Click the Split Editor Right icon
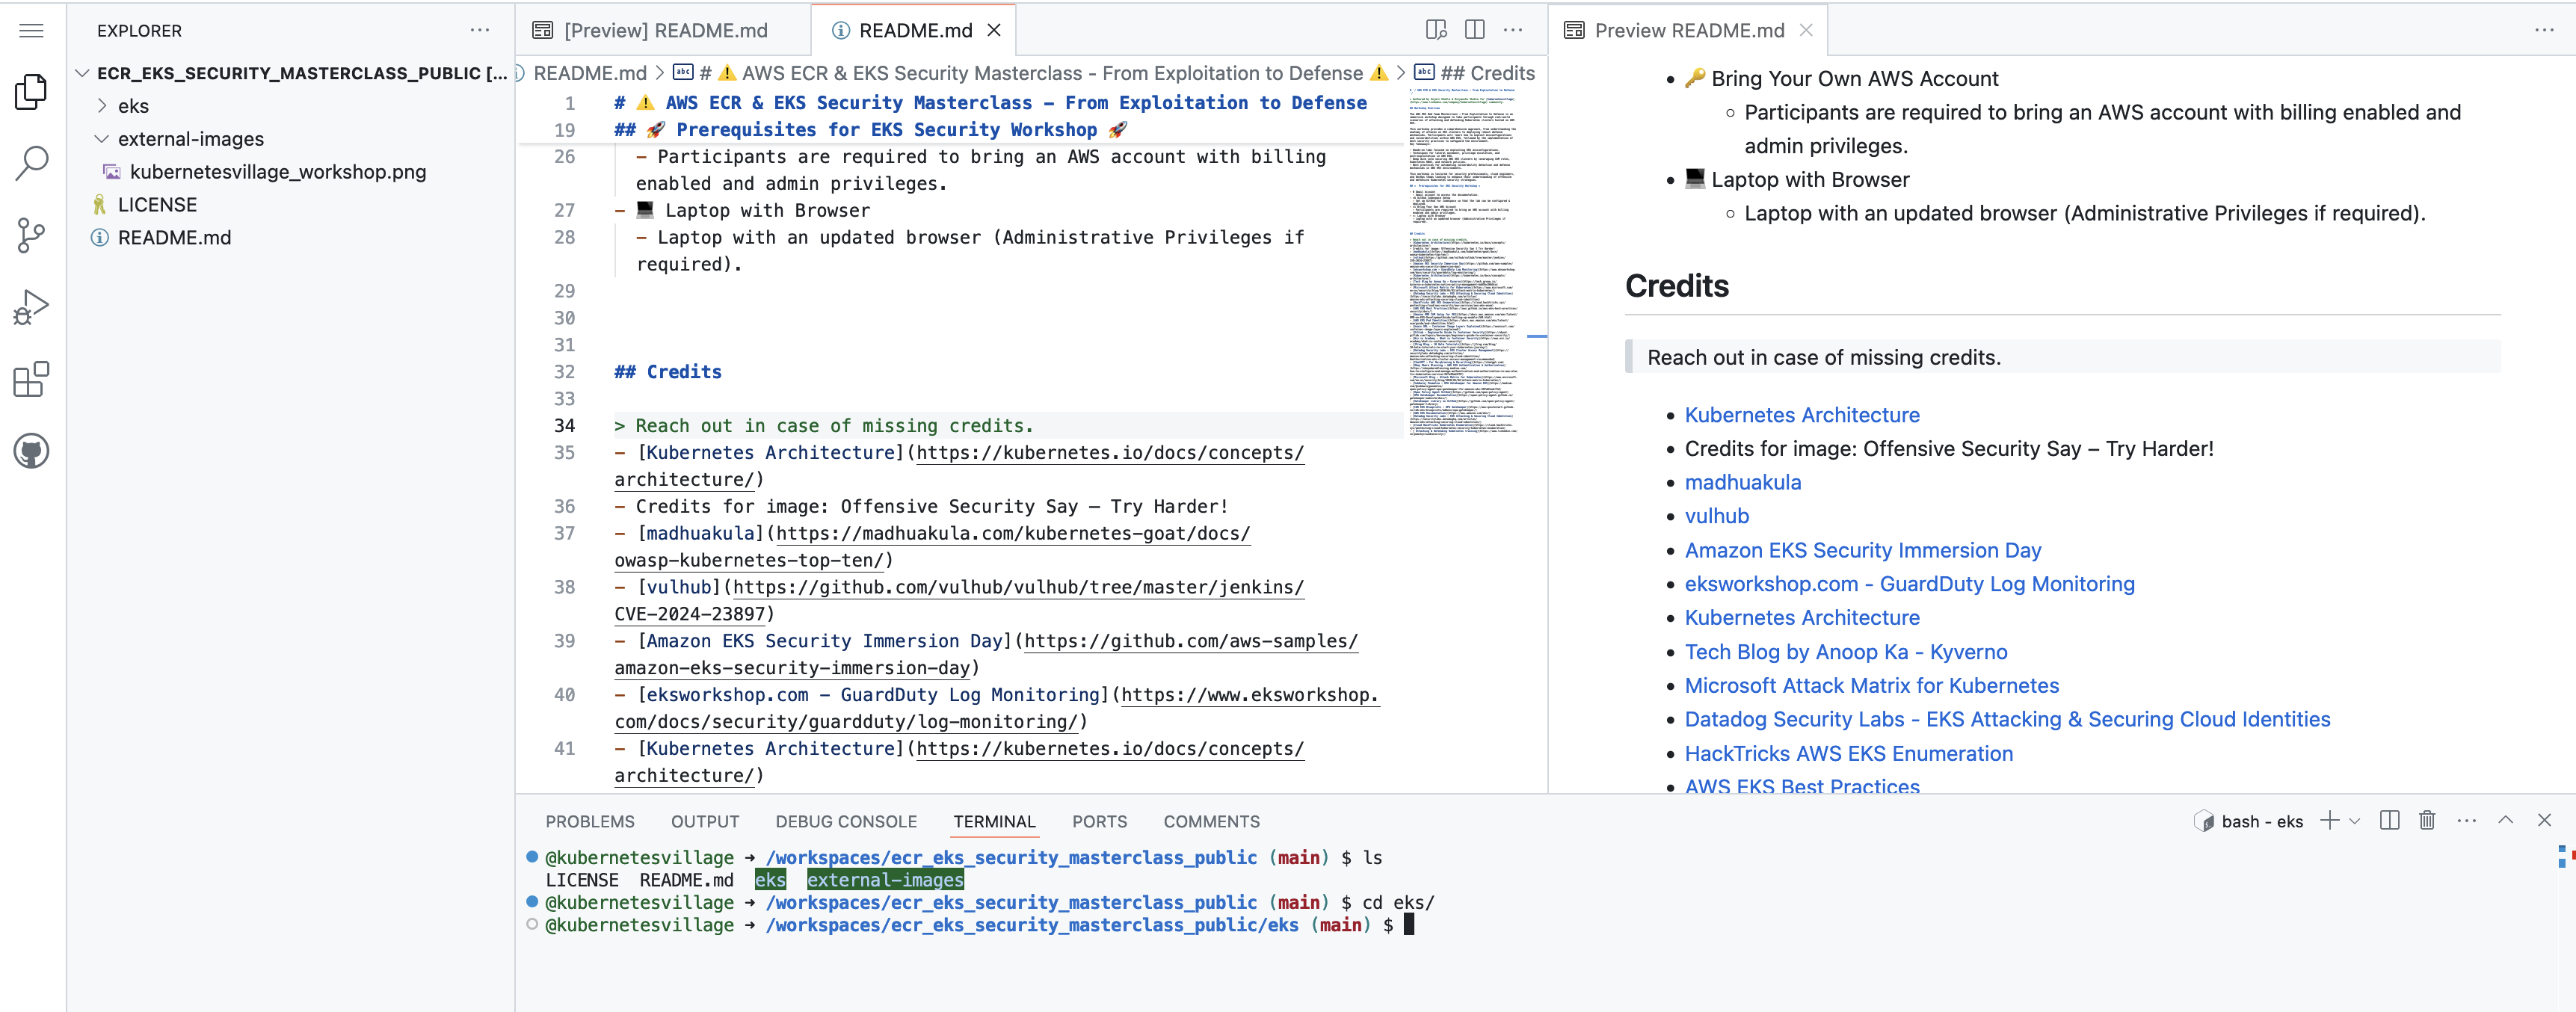This screenshot has width=2576, height=1012. pyautogui.click(x=1474, y=30)
